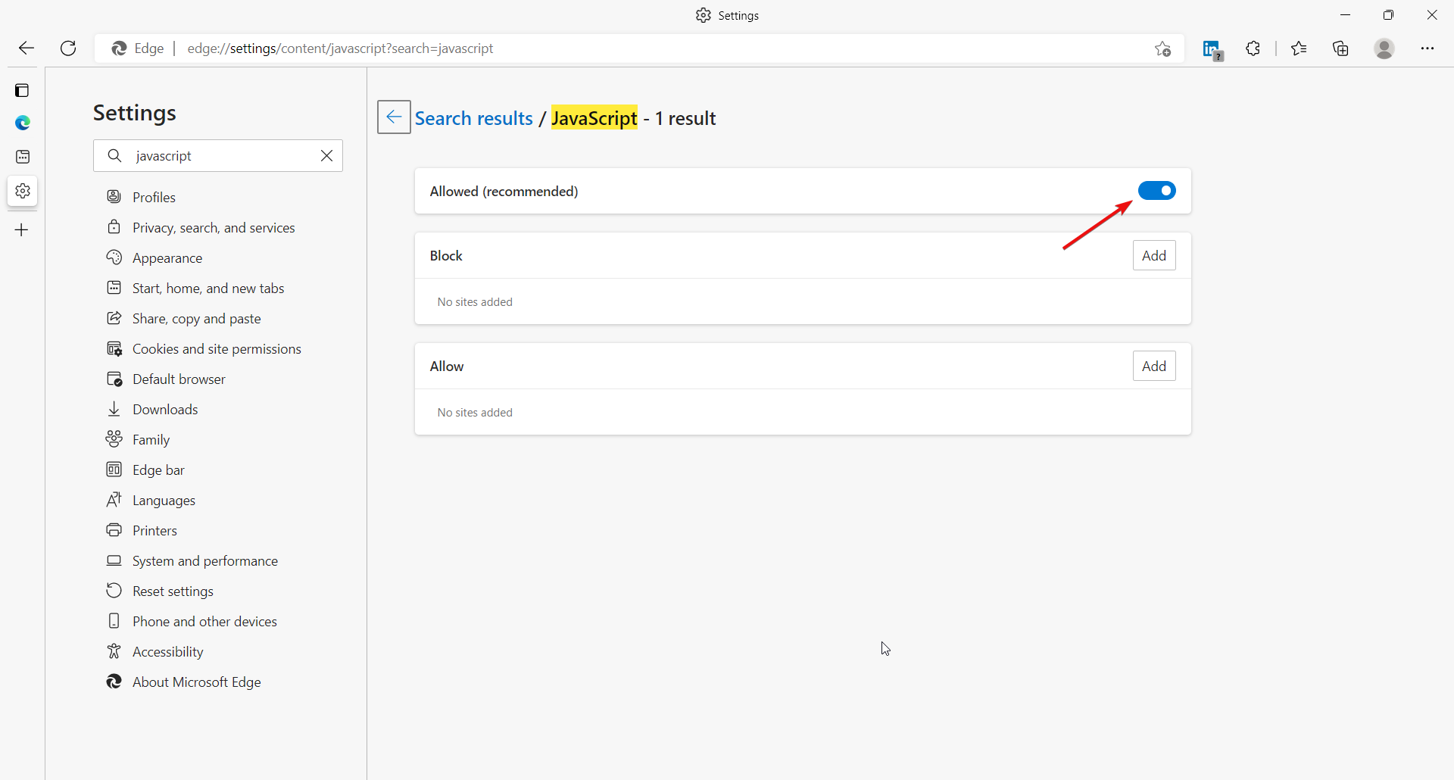Go to Default browser settings
This screenshot has height=780, width=1454.
point(179,379)
